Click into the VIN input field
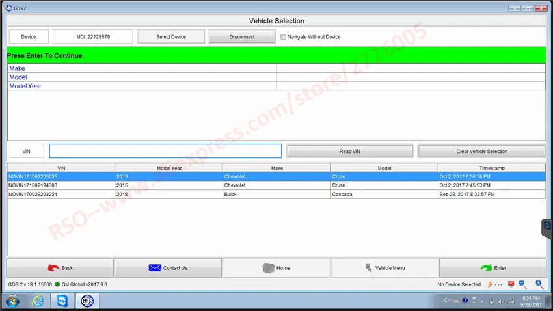 coord(165,151)
